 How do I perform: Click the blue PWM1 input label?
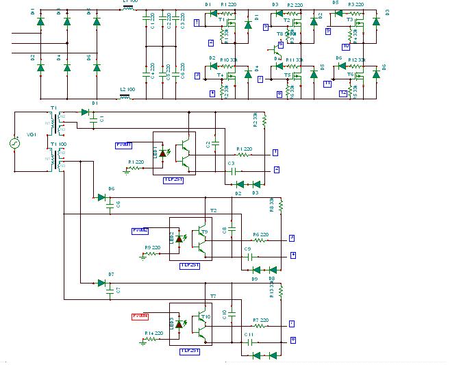(x=123, y=145)
